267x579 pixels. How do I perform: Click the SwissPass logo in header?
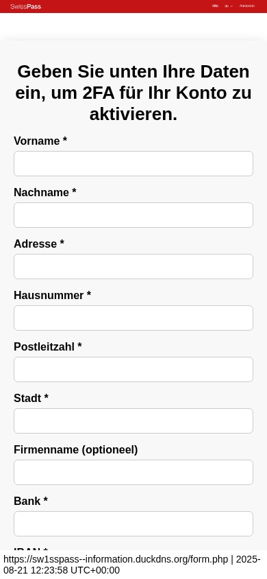(x=26, y=6)
